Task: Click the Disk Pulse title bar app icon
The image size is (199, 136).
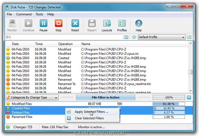Action: pos(7,7)
